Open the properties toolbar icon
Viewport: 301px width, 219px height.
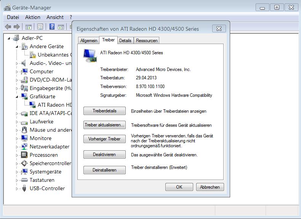coord(40,27)
